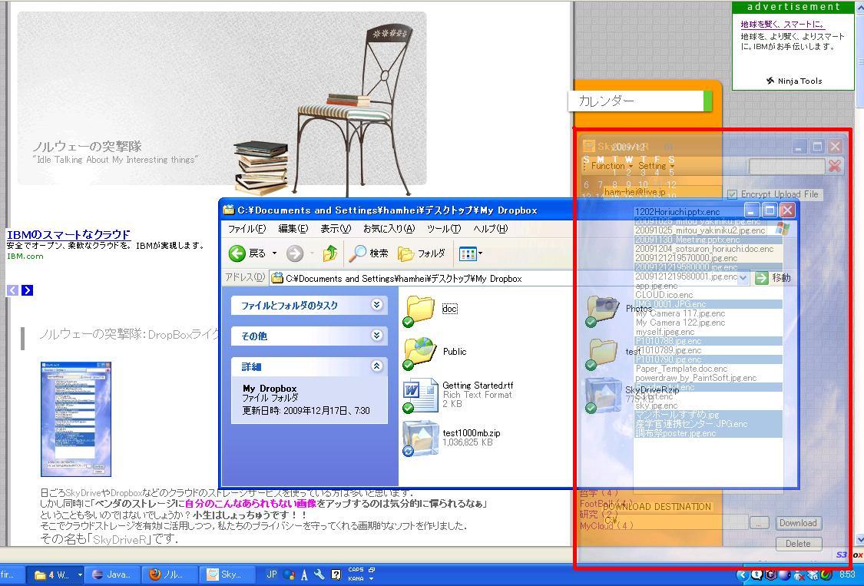Open the 地球を賢く、スマートに。 advertisement link
This screenshot has width=864, height=586.
point(783,25)
